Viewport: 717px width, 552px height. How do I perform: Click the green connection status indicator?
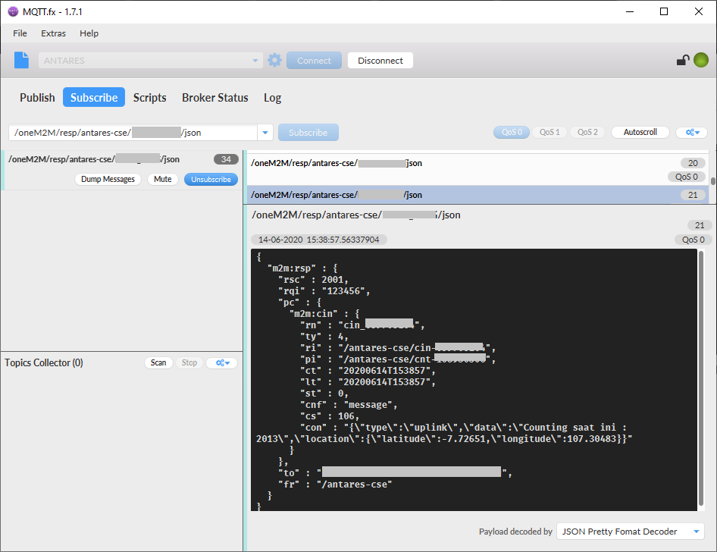pos(700,58)
